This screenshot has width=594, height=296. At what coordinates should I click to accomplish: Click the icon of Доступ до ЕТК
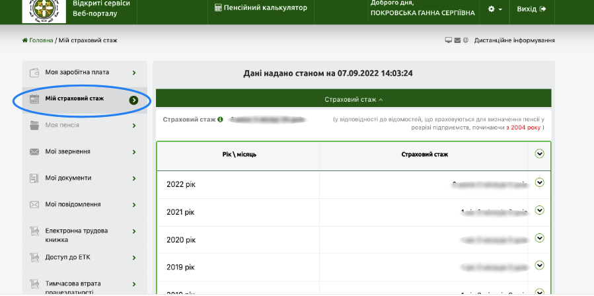34,258
